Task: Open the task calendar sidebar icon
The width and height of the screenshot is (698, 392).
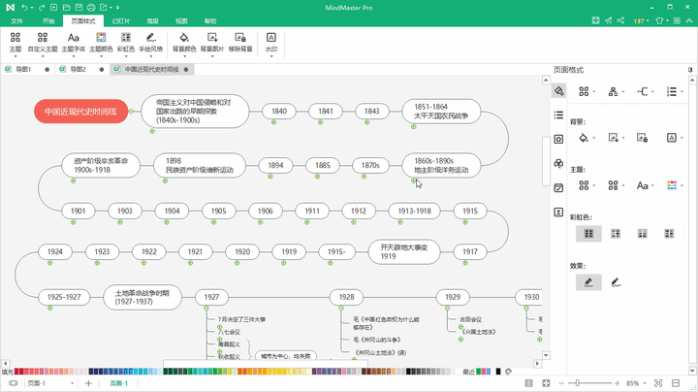Action: [x=558, y=187]
